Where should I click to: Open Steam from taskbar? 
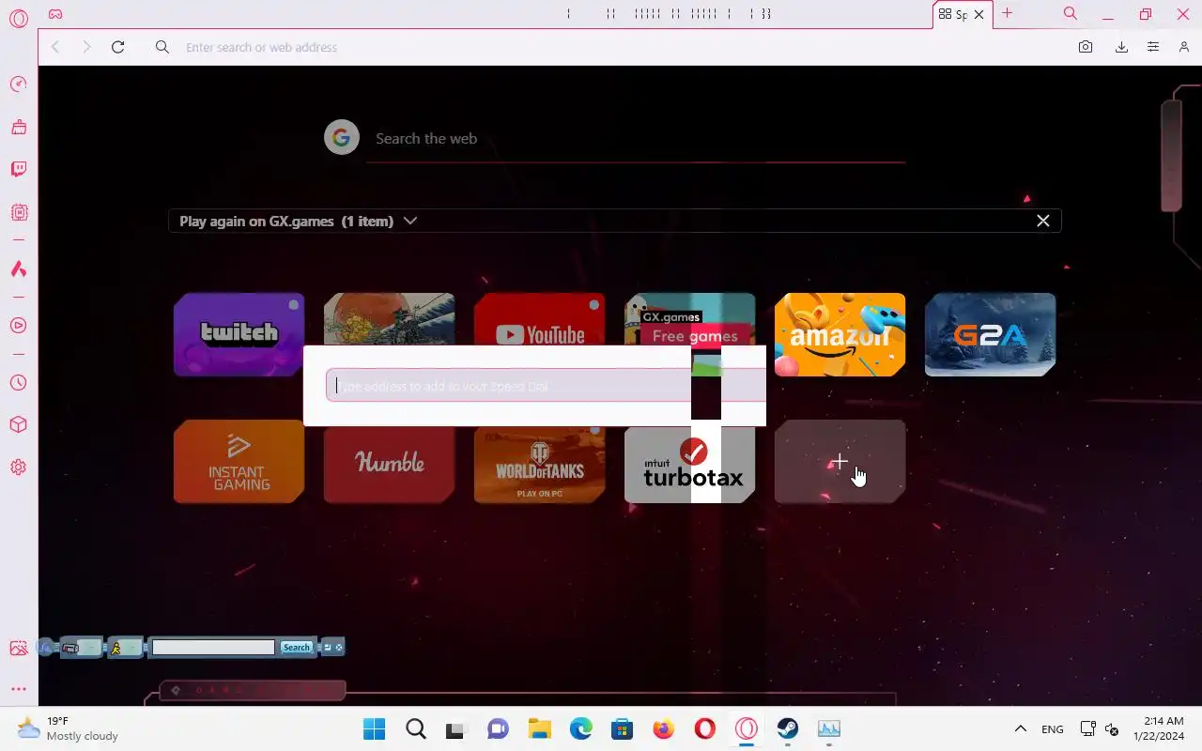(787, 728)
